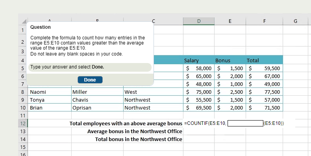311x156 pixels.
Task: Click salary cell showing 75,000
Action: point(199,92)
